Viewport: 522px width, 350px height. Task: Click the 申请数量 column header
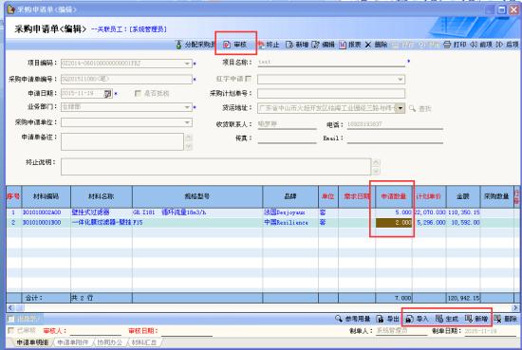coord(394,196)
